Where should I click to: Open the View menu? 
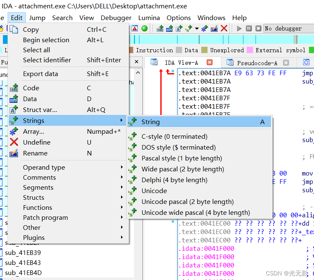pyautogui.click(x=86, y=18)
